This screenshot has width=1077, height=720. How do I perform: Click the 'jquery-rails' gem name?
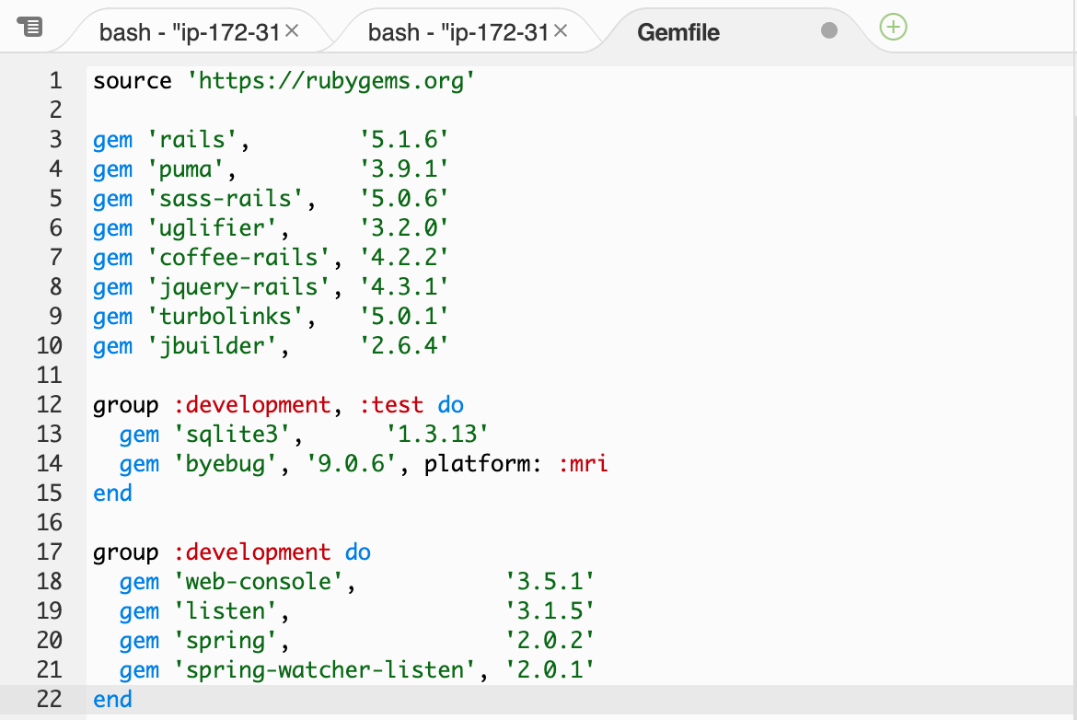(x=238, y=288)
